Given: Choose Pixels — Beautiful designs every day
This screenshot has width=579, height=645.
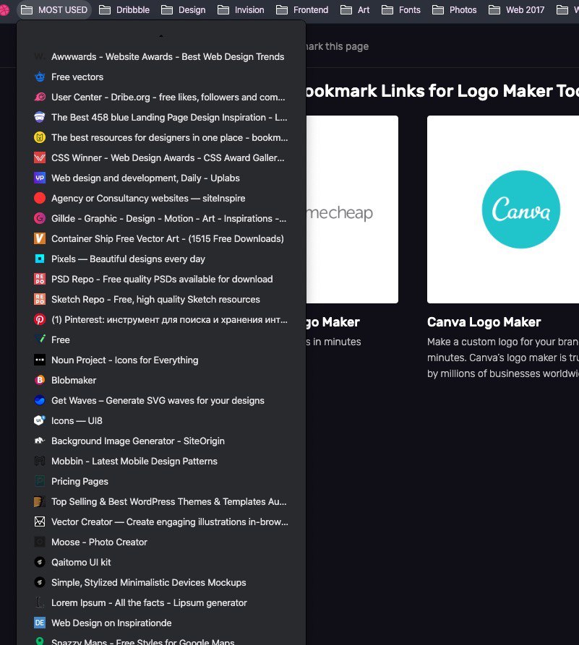Looking at the screenshot, I should [161, 259].
